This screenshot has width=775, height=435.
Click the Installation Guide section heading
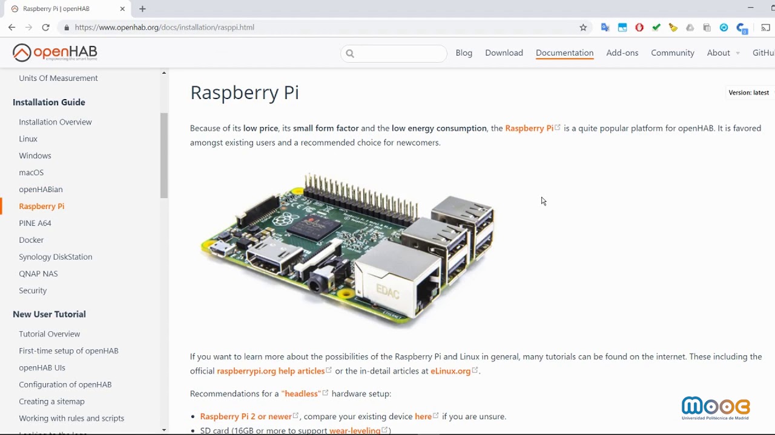tap(49, 102)
